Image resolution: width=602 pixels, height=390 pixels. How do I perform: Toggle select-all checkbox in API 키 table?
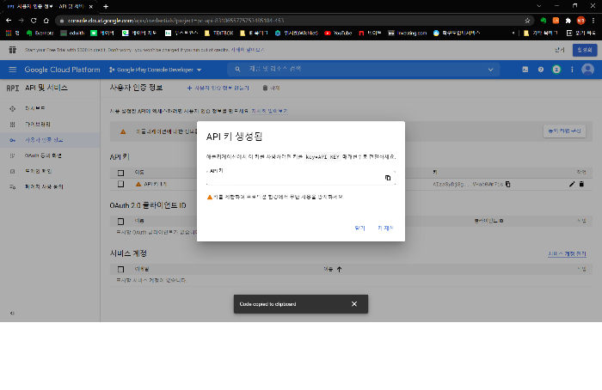(x=121, y=173)
